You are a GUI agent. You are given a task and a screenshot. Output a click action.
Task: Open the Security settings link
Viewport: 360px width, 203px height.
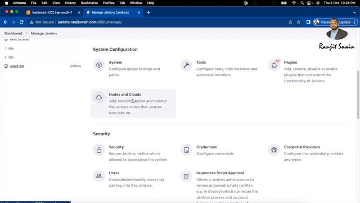[116, 147]
